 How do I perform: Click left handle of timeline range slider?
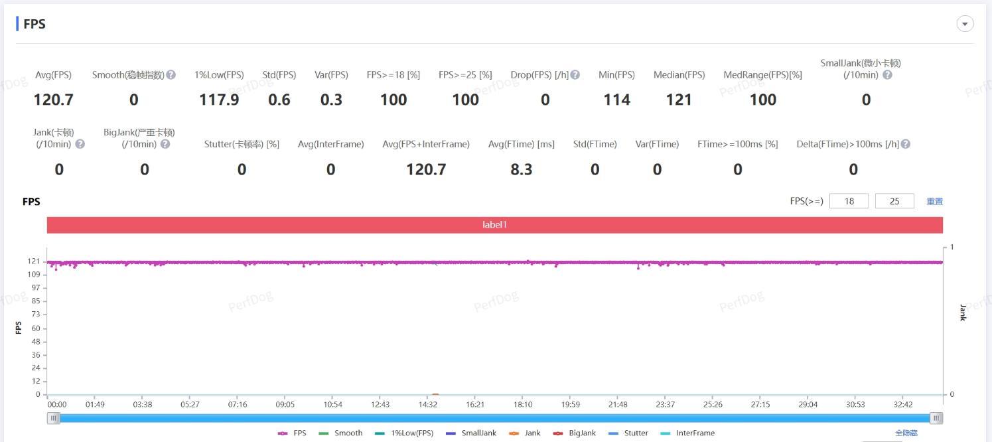[54, 418]
